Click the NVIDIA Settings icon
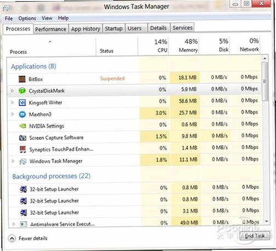Viewport: 276px width, 251px height. (x=22, y=126)
